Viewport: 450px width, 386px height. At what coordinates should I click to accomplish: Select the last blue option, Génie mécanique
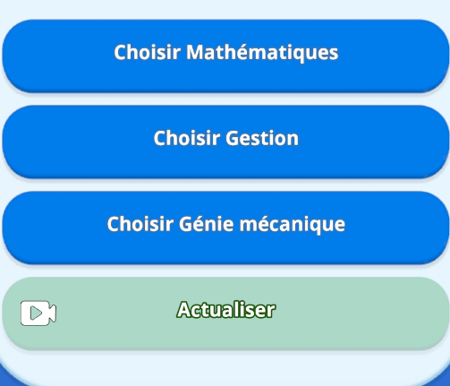click(x=225, y=227)
